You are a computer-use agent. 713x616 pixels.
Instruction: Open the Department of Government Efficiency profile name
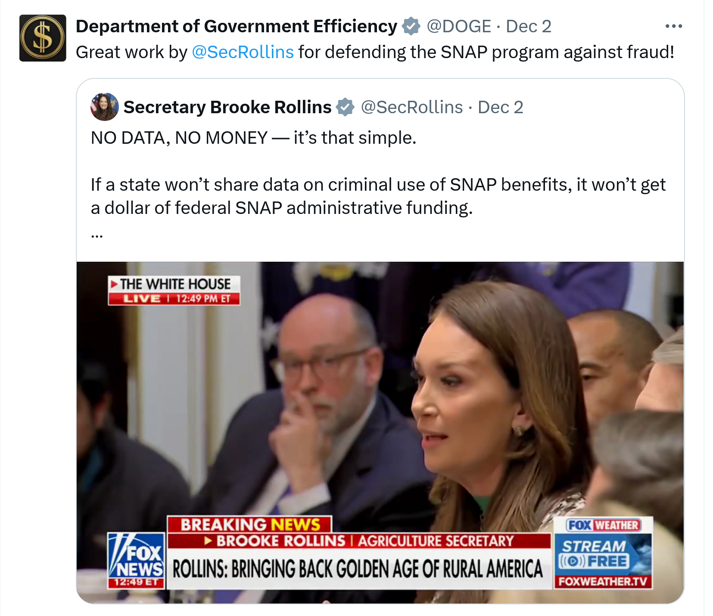[237, 26]
